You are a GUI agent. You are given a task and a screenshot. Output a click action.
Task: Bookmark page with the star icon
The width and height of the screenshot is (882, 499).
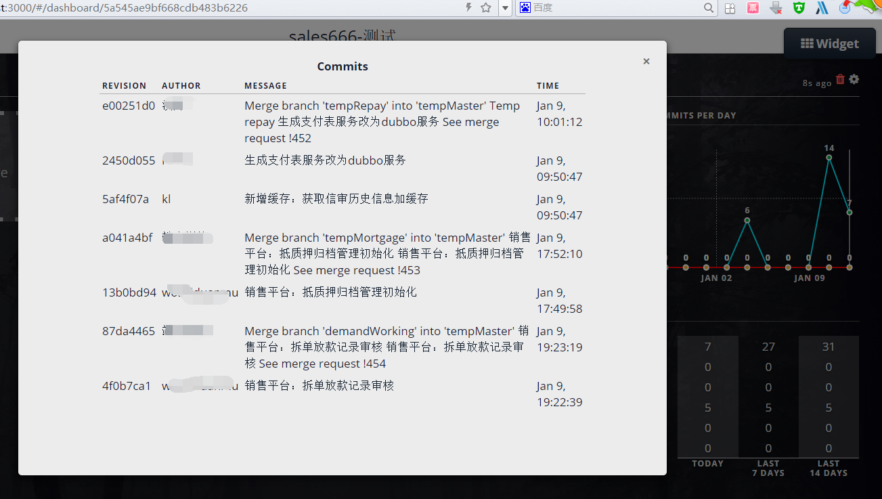pos(485,7)
